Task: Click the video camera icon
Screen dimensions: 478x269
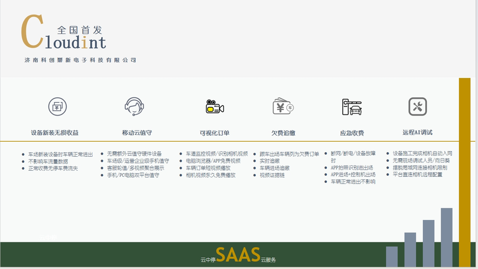Action: [x=215, y=107]
